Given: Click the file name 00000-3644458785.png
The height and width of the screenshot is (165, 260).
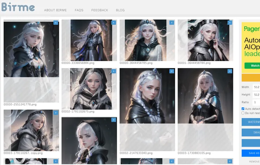Looking at the screenshot, I should pos(136,63).
